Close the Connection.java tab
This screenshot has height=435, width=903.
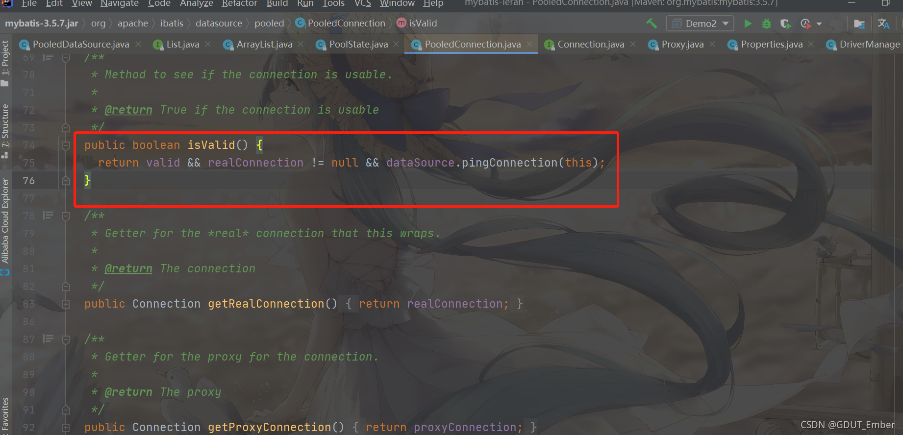(633, 44)
